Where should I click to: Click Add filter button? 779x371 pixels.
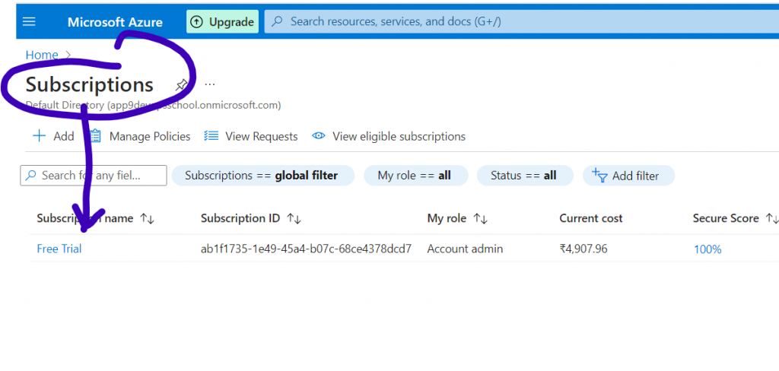[628, 176]
